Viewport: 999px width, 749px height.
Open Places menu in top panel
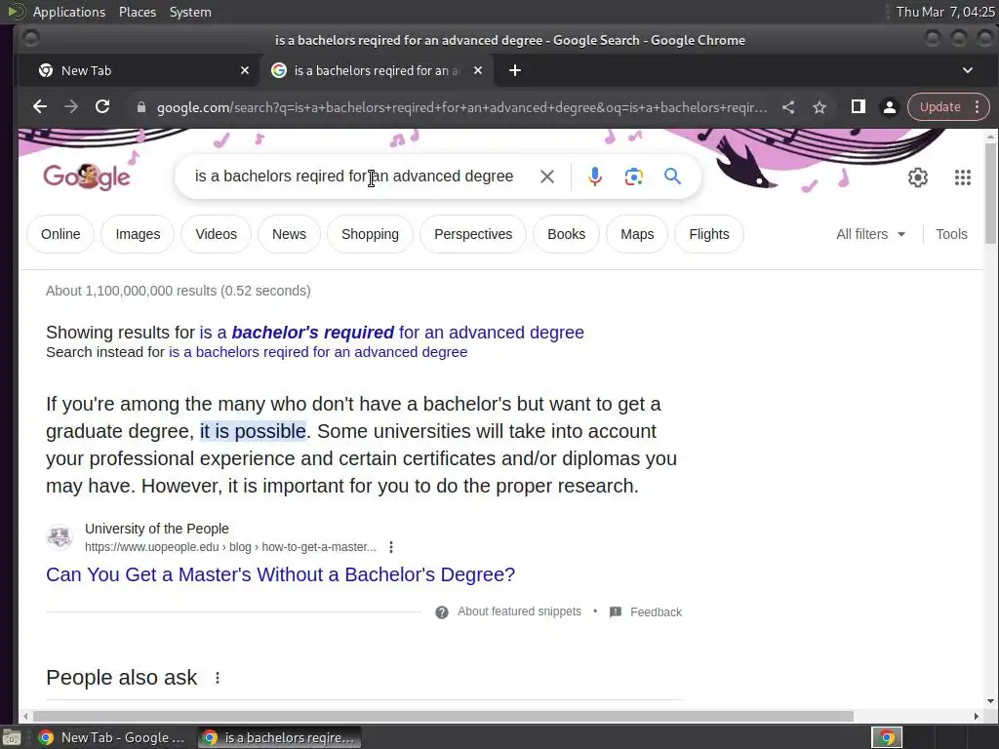point(138,12)
